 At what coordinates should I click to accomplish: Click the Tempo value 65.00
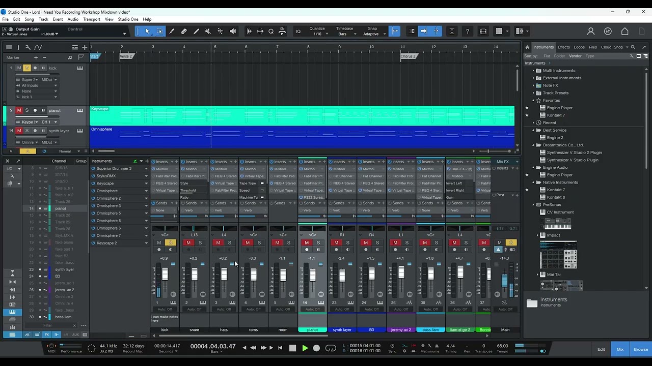(x=503, y=346)
